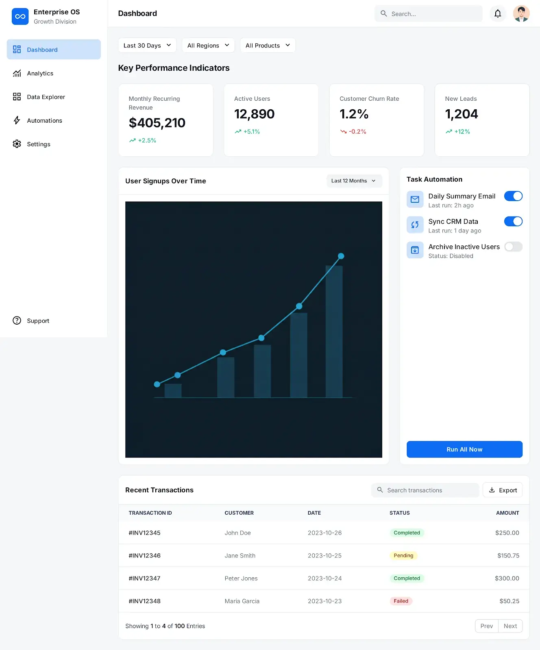Click the New Leads upward trend icon
This screenshot has width=540, height=650.
tap(449, 132)
